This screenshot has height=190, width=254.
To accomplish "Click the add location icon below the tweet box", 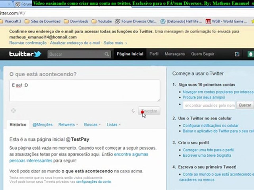I will click(13, 111).
